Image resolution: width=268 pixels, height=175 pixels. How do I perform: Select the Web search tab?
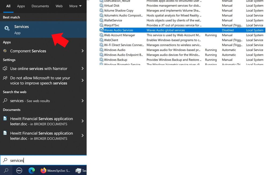point(59,6)
